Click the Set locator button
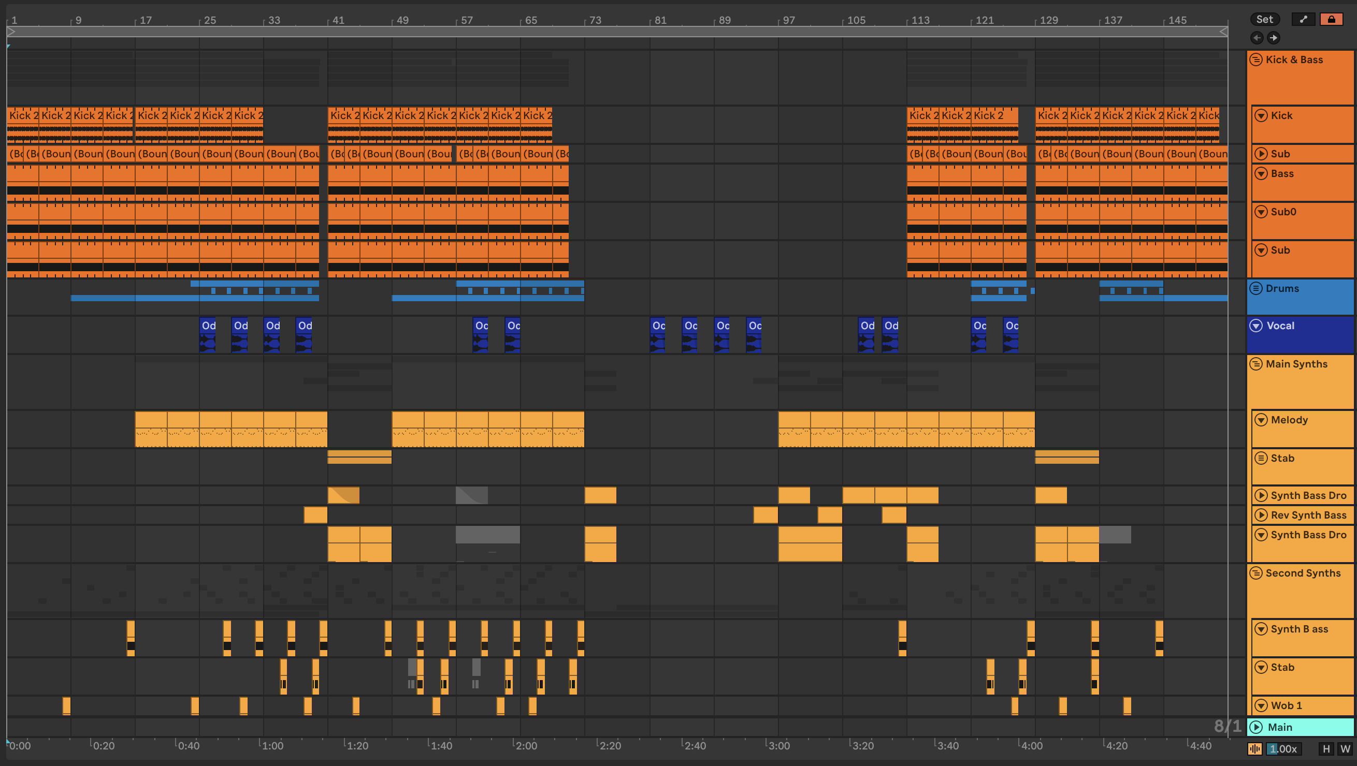The width and height of the screenshot is (1357, 766). [1264, 20]
